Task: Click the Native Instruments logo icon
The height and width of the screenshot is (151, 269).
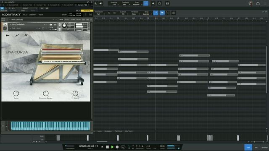Action: [90, 15]
